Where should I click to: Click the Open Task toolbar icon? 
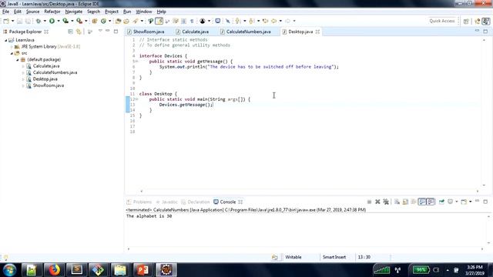tap(126, 21)
